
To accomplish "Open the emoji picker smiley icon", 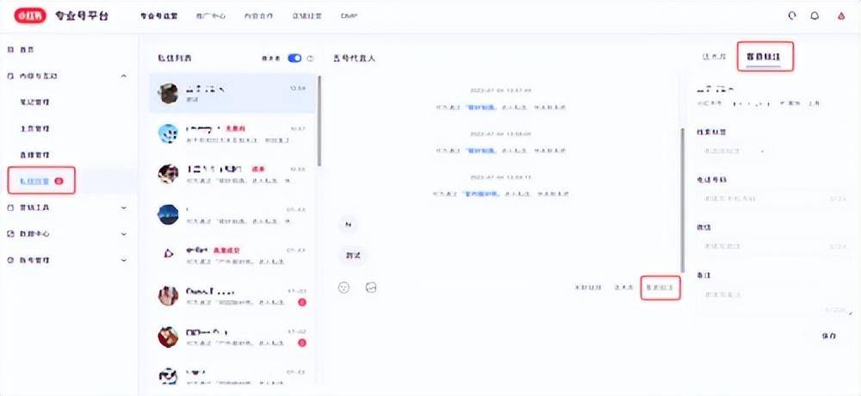I will (x=344, y=288).
